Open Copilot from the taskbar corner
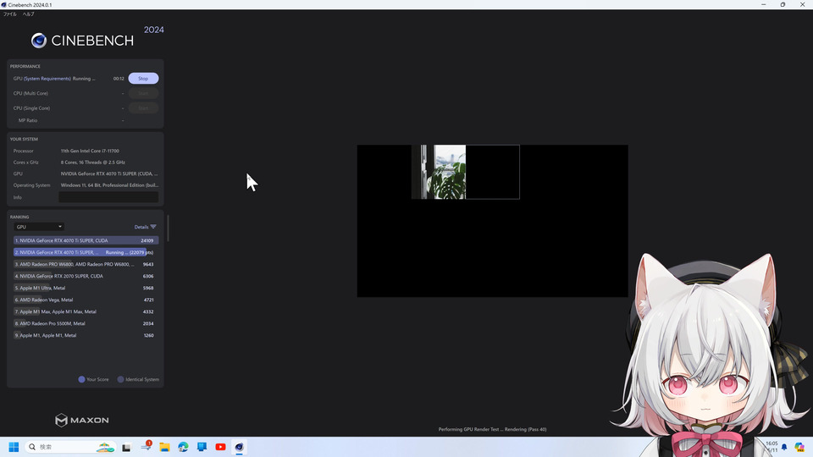The height and width of the screenshot is (457, 813). [x=799, y=447]
